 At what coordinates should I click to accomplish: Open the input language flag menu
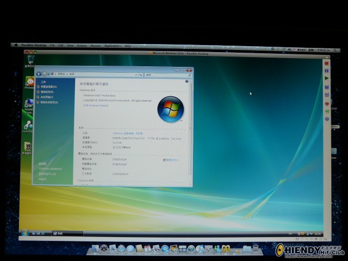300,49
